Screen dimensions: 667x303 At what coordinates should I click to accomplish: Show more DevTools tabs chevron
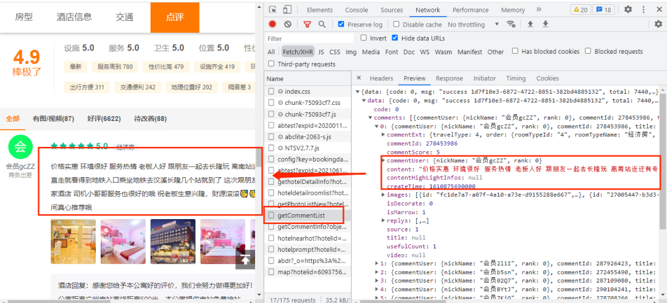tap(539, 9)
